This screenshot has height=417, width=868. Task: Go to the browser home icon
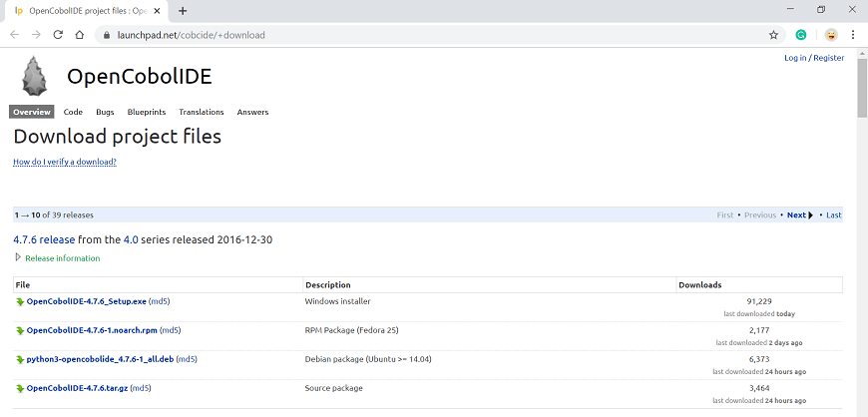coord(79,35)
